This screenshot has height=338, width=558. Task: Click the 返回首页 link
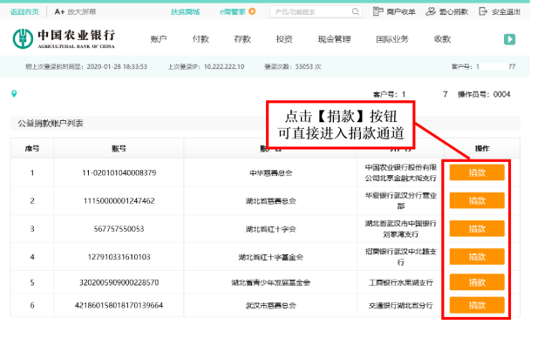tap(24, 11)
